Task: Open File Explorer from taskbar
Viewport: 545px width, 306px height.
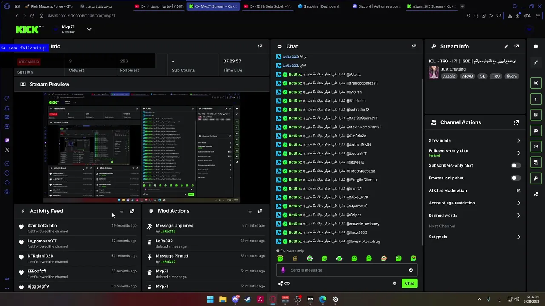Action: 223,299
